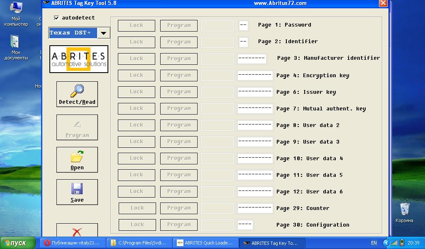
Task: Click the Page 3: Manufacturer identifier value field
Action: (252, 59)
